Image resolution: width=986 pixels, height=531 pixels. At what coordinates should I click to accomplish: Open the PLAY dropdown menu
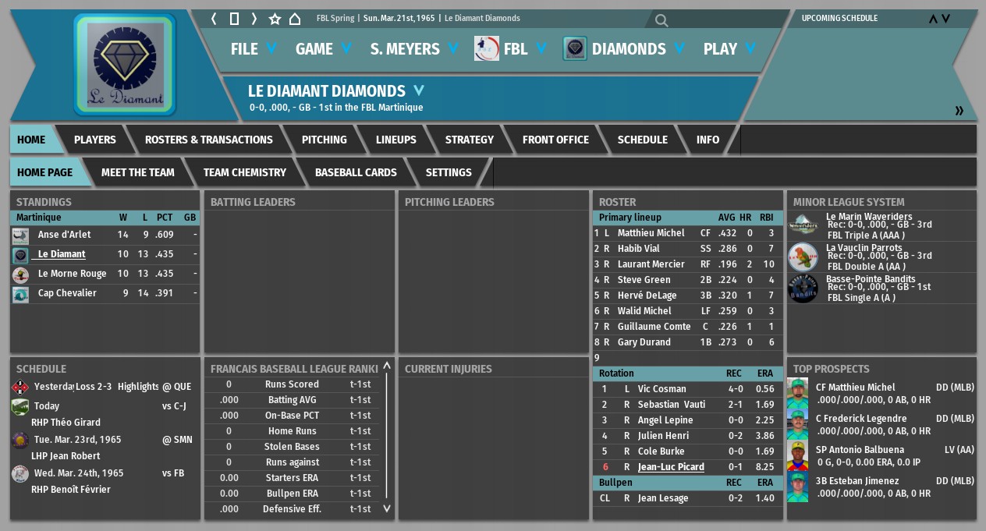click(729, 49)
